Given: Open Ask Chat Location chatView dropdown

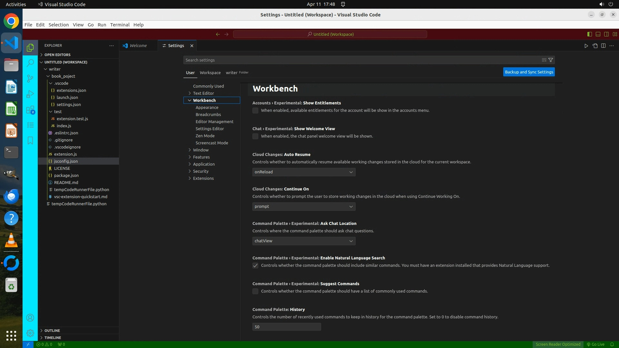Looking at the screenshot, I should (x=304, y=241).
